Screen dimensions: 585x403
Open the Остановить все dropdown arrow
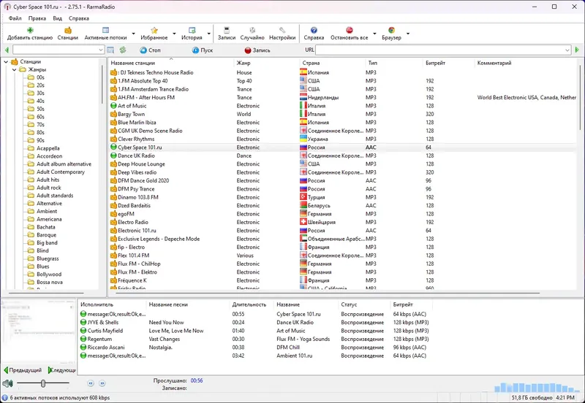374,34
